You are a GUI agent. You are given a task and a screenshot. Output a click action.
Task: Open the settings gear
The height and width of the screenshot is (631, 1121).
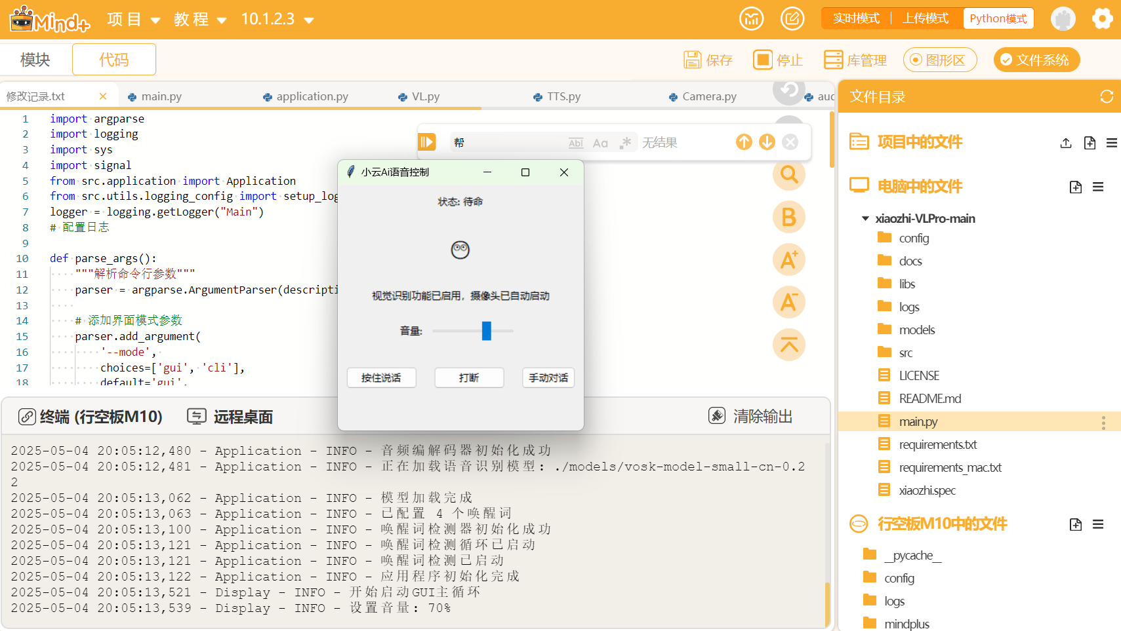tap(1102, 18)
